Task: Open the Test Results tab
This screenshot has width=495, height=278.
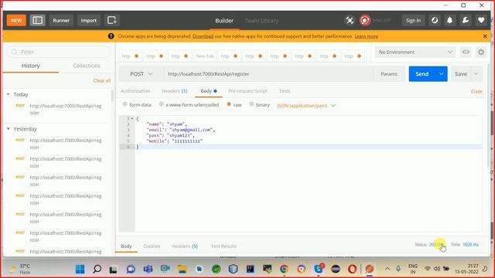Action: pyautogui.click(x=224, y=246)
